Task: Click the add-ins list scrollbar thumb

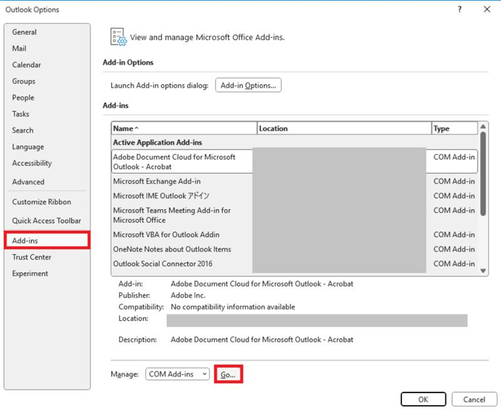Action: (x=483, y=174)
